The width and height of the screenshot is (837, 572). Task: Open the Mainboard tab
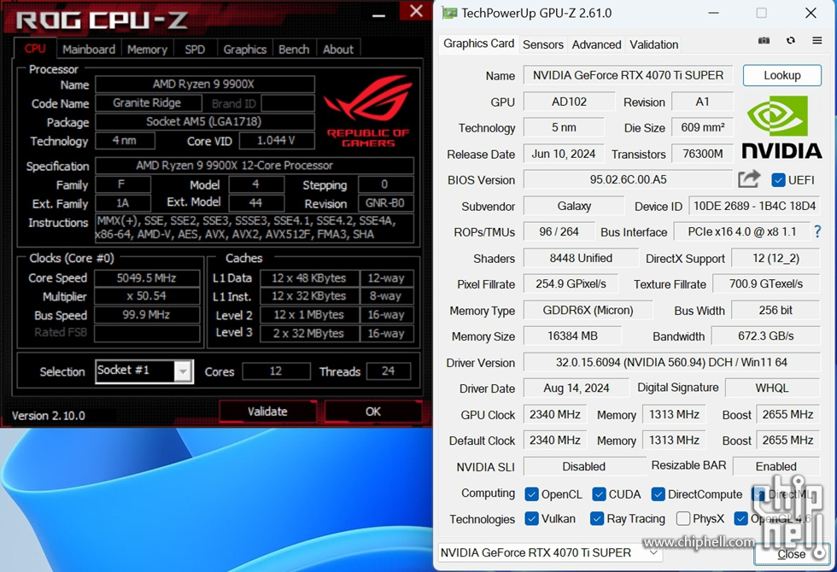click(89, 50)
